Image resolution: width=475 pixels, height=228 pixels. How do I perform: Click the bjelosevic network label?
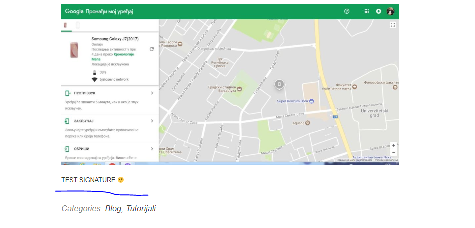tap(114, 79)
